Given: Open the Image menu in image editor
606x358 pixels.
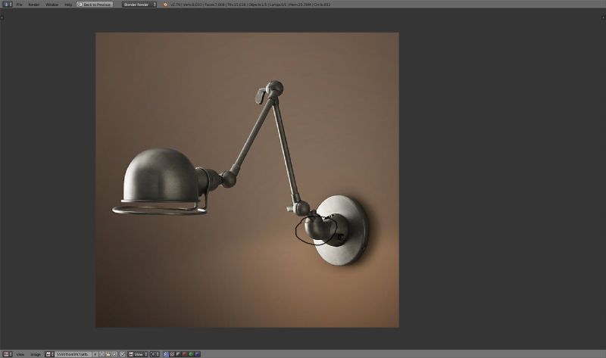Looking at the screenshot, I should point(35,354).
